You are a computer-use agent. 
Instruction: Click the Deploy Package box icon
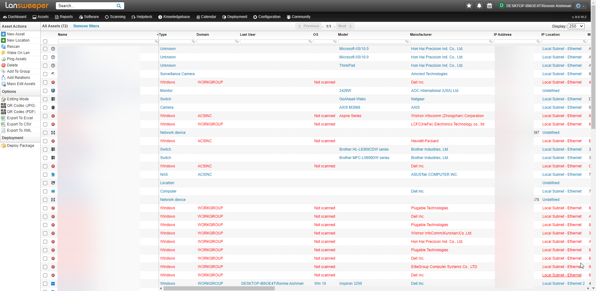point(3,146)
